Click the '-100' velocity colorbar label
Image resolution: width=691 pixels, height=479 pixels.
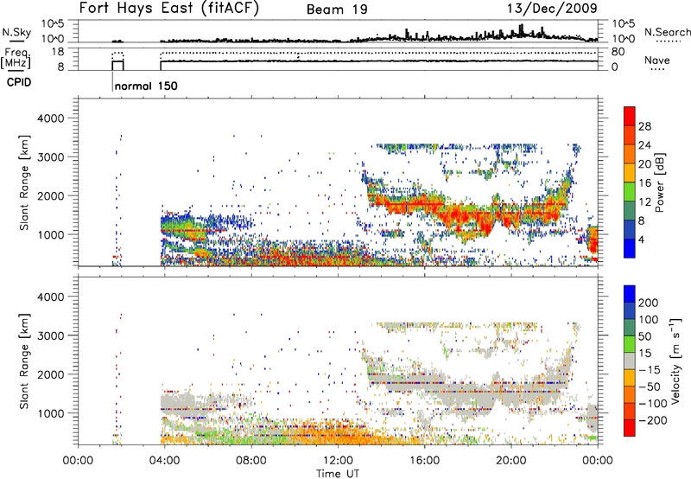(652, 403)
